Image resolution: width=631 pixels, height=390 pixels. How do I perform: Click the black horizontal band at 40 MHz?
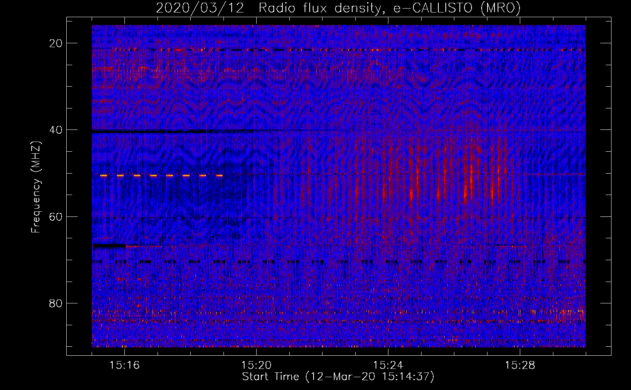point(174,132)
